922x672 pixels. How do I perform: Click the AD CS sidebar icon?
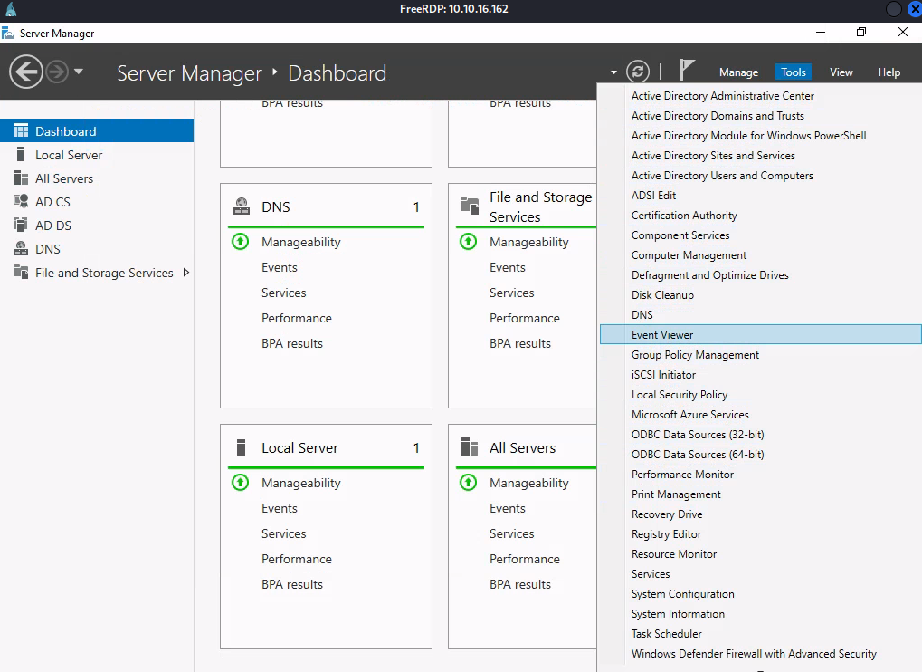point(21,201)
